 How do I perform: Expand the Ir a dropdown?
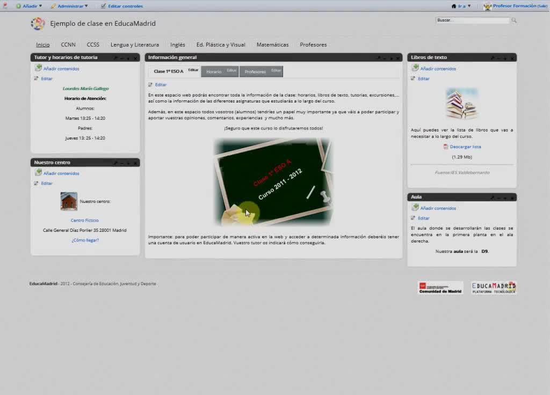point(465,6)
